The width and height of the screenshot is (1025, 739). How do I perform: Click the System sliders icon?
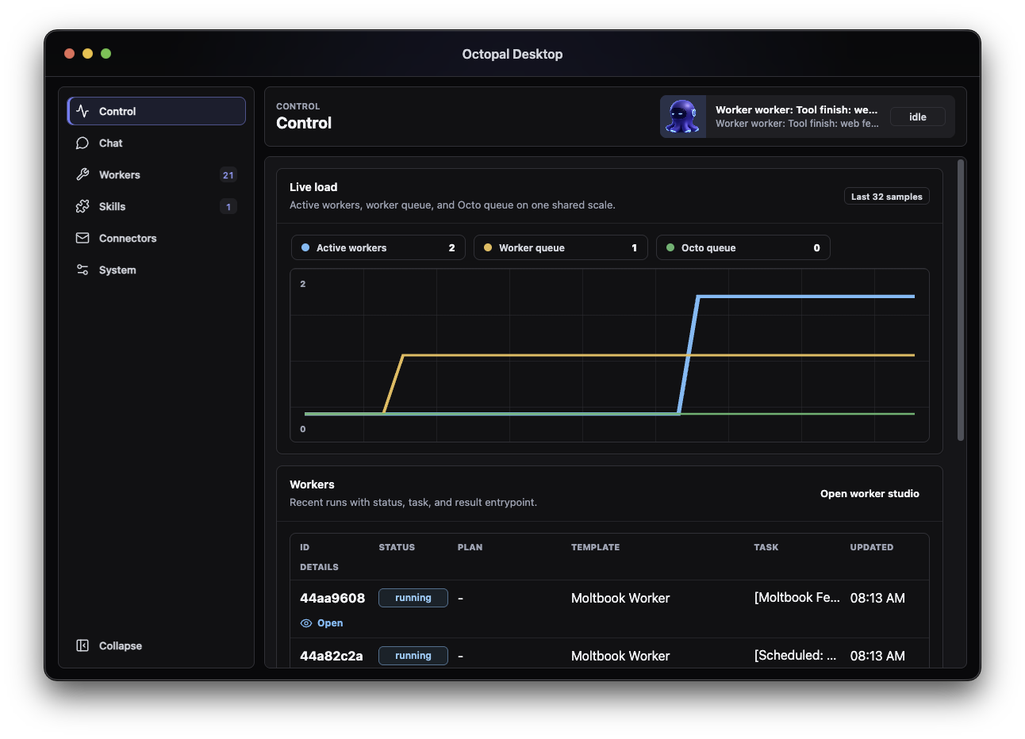click(x=83, y=270)
